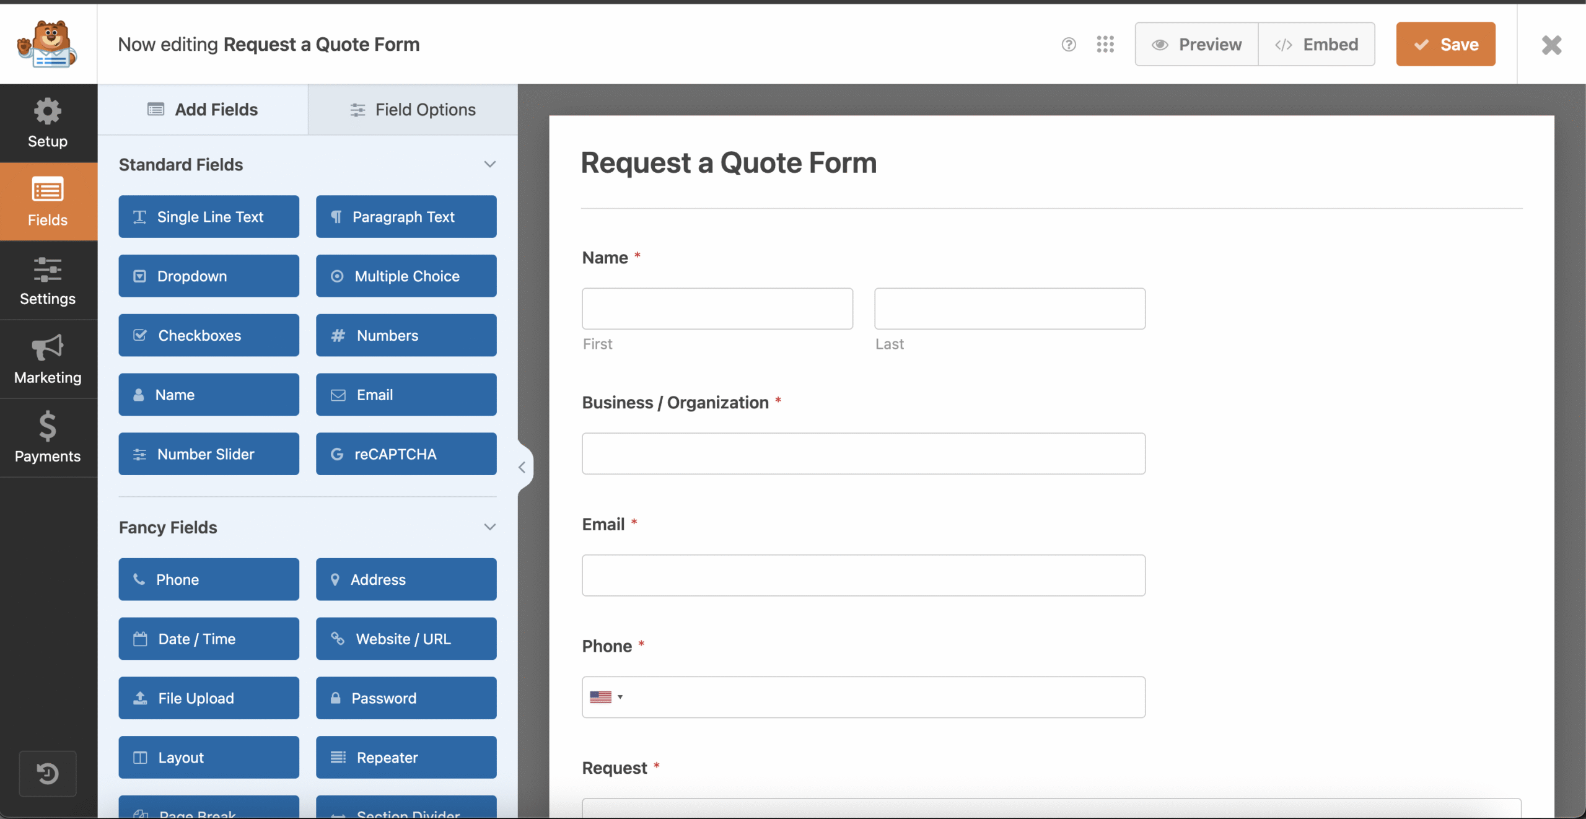This screenshot has width=1586, height=819.
Task: Open the apps grid menu icon
Action: point(1105,45)
